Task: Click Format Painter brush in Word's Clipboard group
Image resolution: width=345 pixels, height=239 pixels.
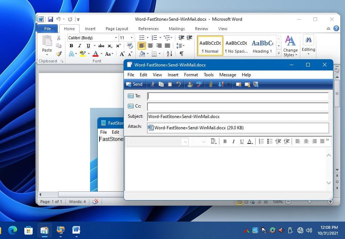Action: (x=59, y=54)
